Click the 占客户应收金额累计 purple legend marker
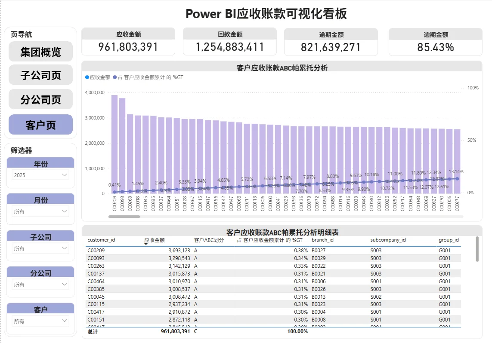Viewport: 492px width, 343px height. (115, 77)
